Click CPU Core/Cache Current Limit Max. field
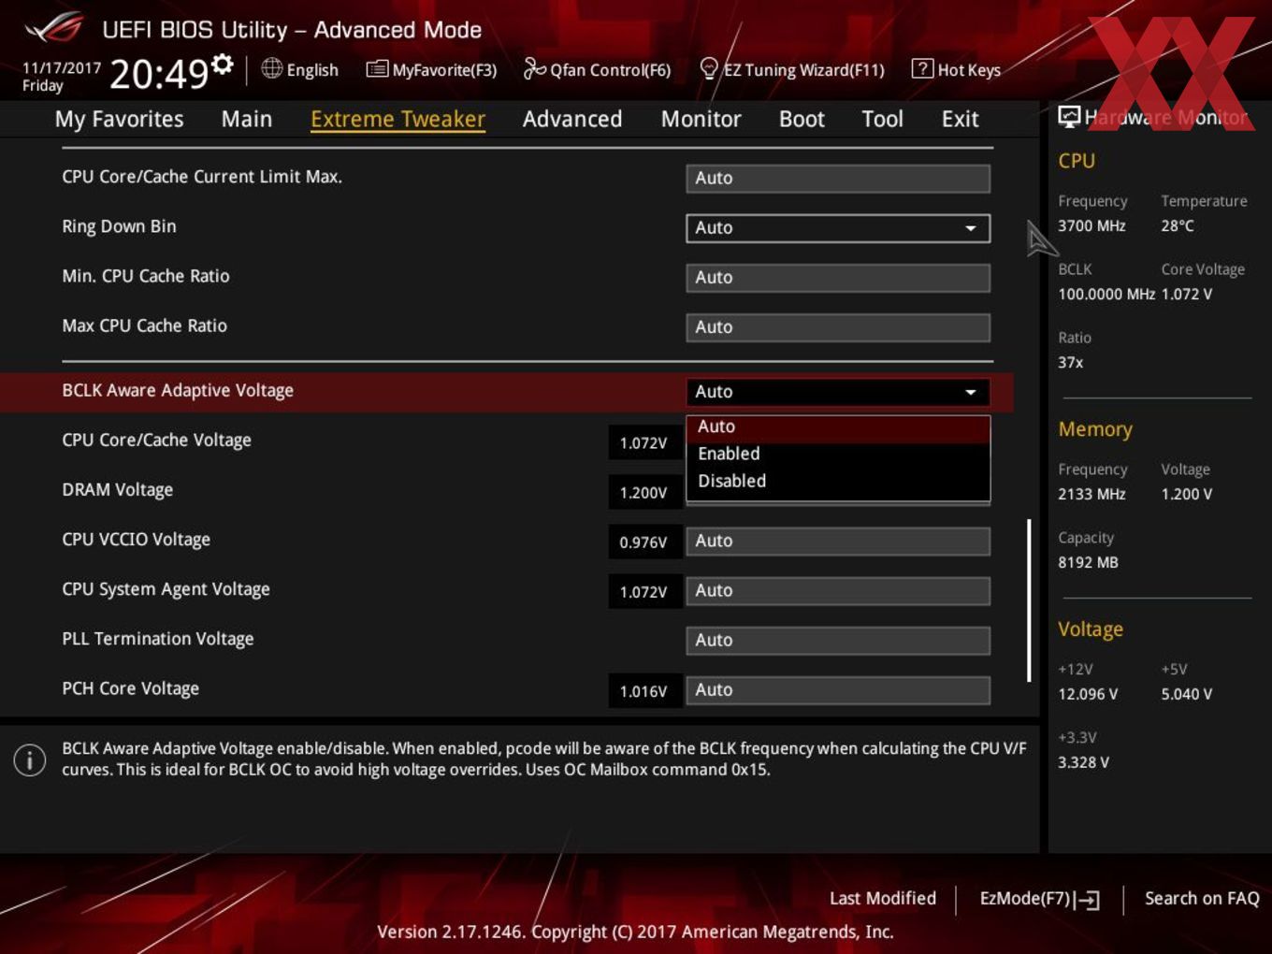 pyautogui.click(x=838, y=178)
